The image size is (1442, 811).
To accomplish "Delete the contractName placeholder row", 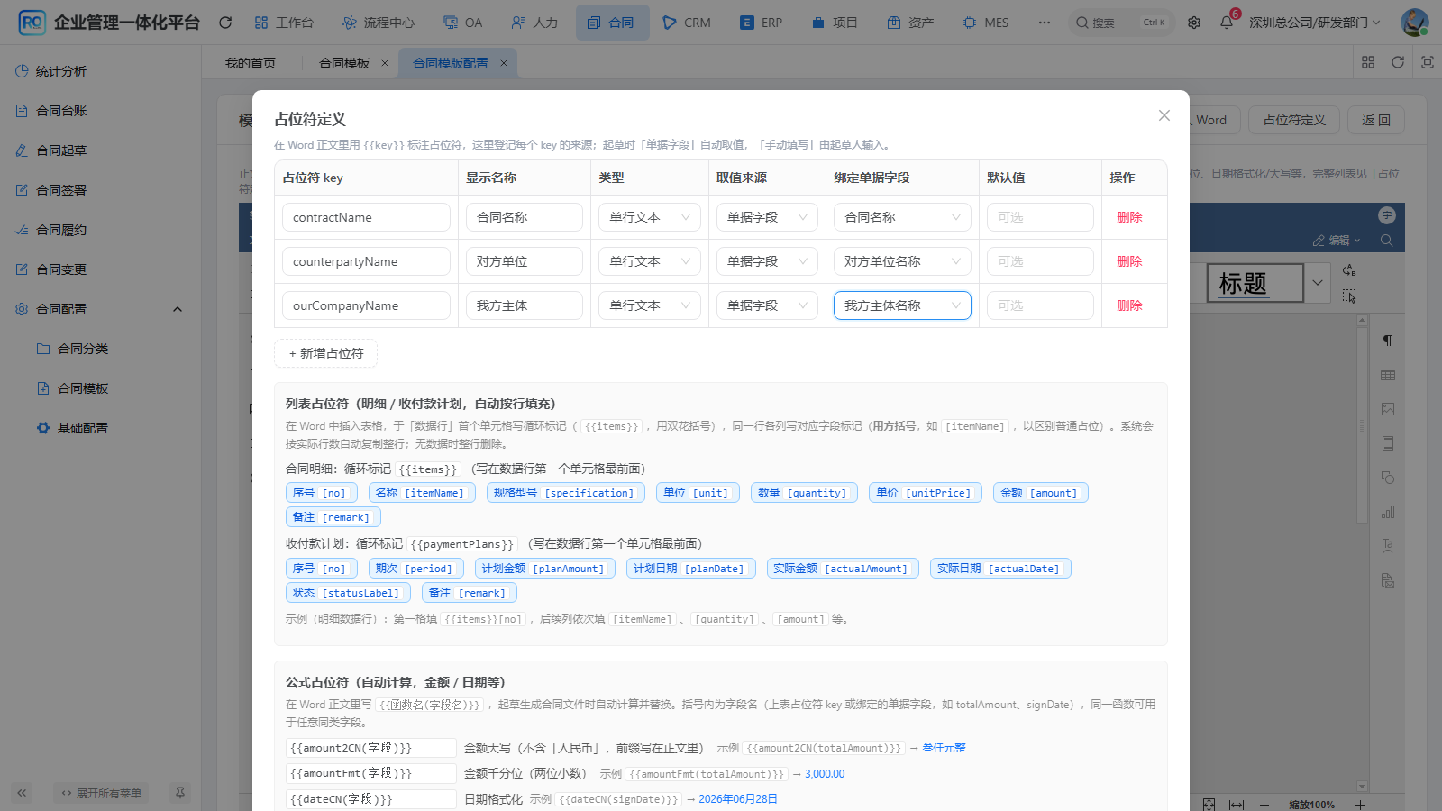I will (1129, 217).
